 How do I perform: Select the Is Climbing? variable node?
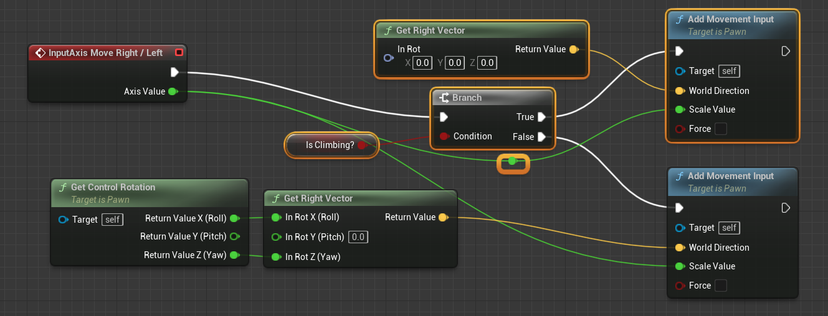[x=331, y=145]
